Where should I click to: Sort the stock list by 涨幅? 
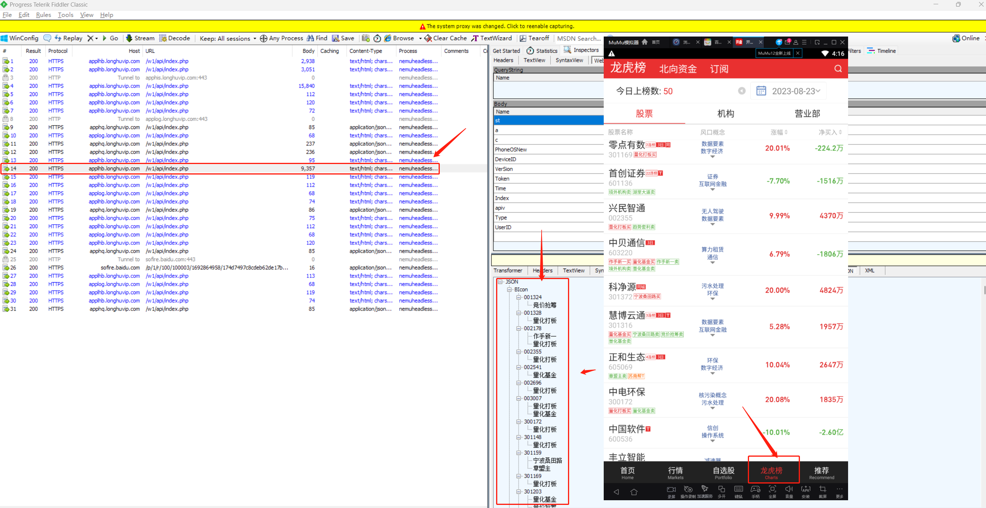pos(779,133)
